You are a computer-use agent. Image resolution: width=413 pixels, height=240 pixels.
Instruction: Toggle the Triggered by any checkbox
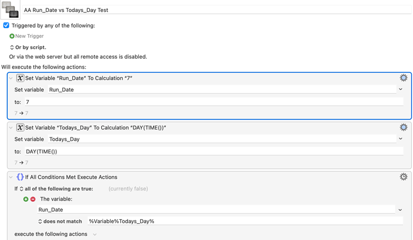[6, 26]
